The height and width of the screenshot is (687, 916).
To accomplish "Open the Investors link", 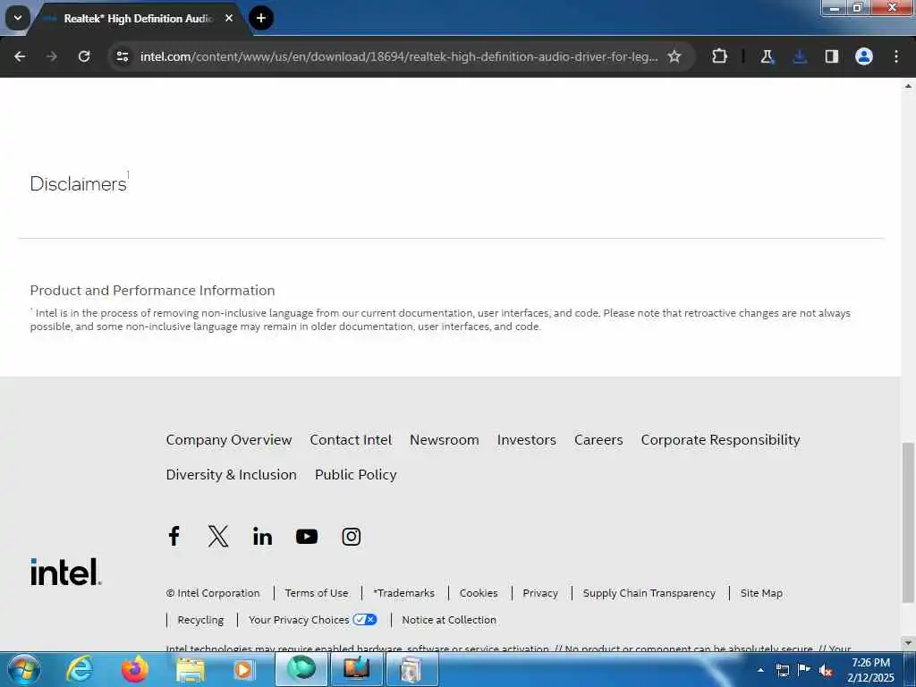I will click(x=526, y=440).
